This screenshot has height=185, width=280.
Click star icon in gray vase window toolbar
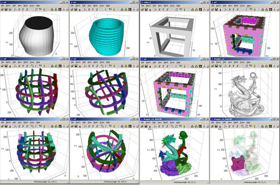(64, 9)
